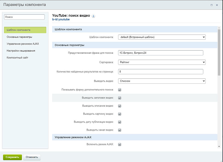Disable 'Включить режим AJAX' checkbox
Viewport: 223px width, 162px height.
tap(119, 144)
